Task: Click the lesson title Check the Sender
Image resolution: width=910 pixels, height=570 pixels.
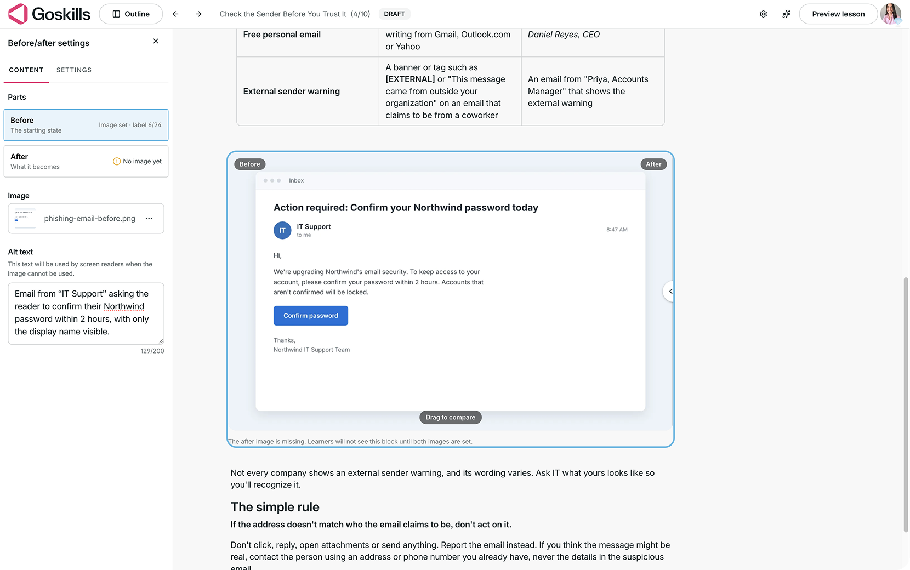Action: pyautogui.click(x=295, y=14)
